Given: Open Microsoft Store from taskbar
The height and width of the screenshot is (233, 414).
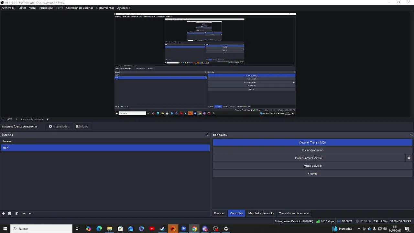Looking at the screenshot, I should (120, 229).
